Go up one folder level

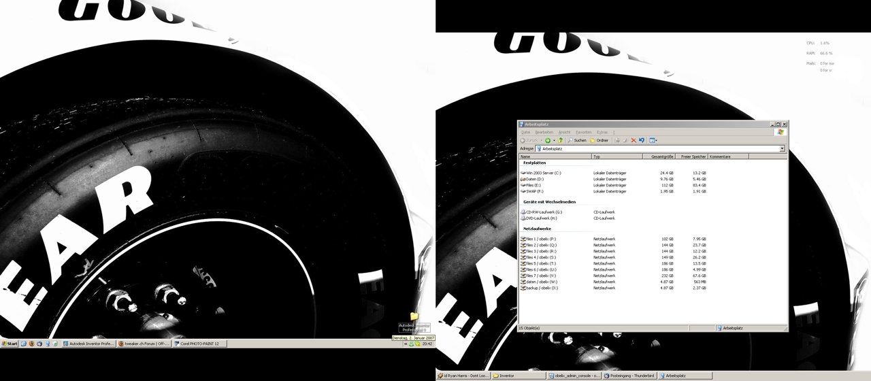[561, 140]
